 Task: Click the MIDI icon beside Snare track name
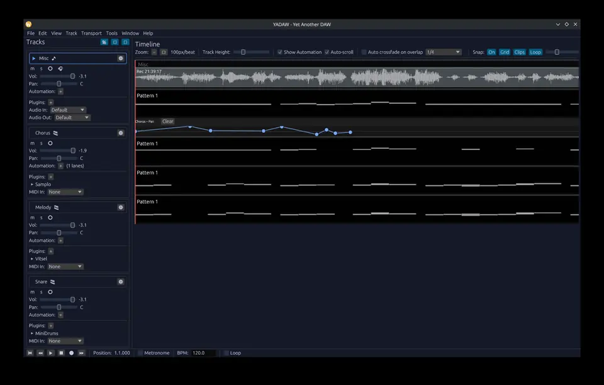(x=52, y=282)
